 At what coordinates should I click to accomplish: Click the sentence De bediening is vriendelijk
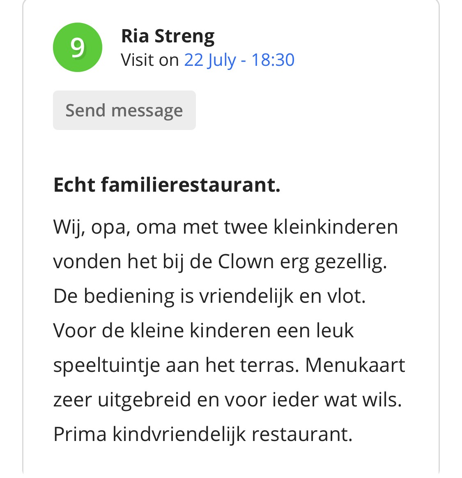209,296
